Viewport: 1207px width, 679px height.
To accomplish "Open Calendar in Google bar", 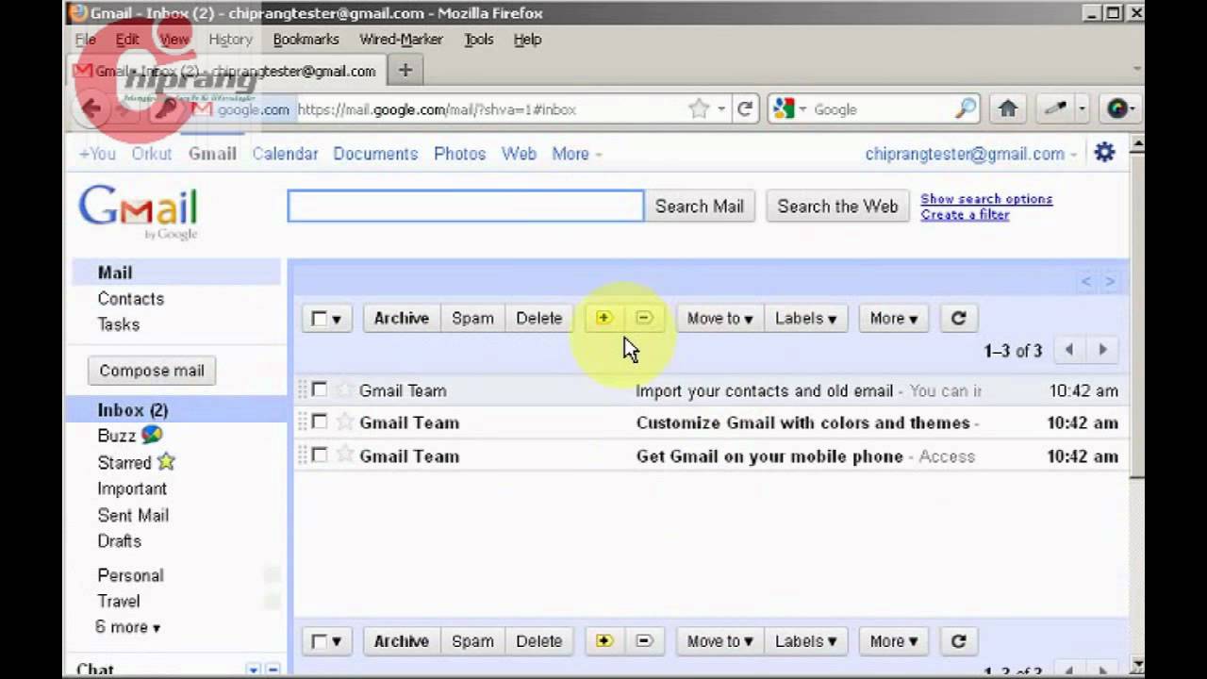I will click(285, 154).
